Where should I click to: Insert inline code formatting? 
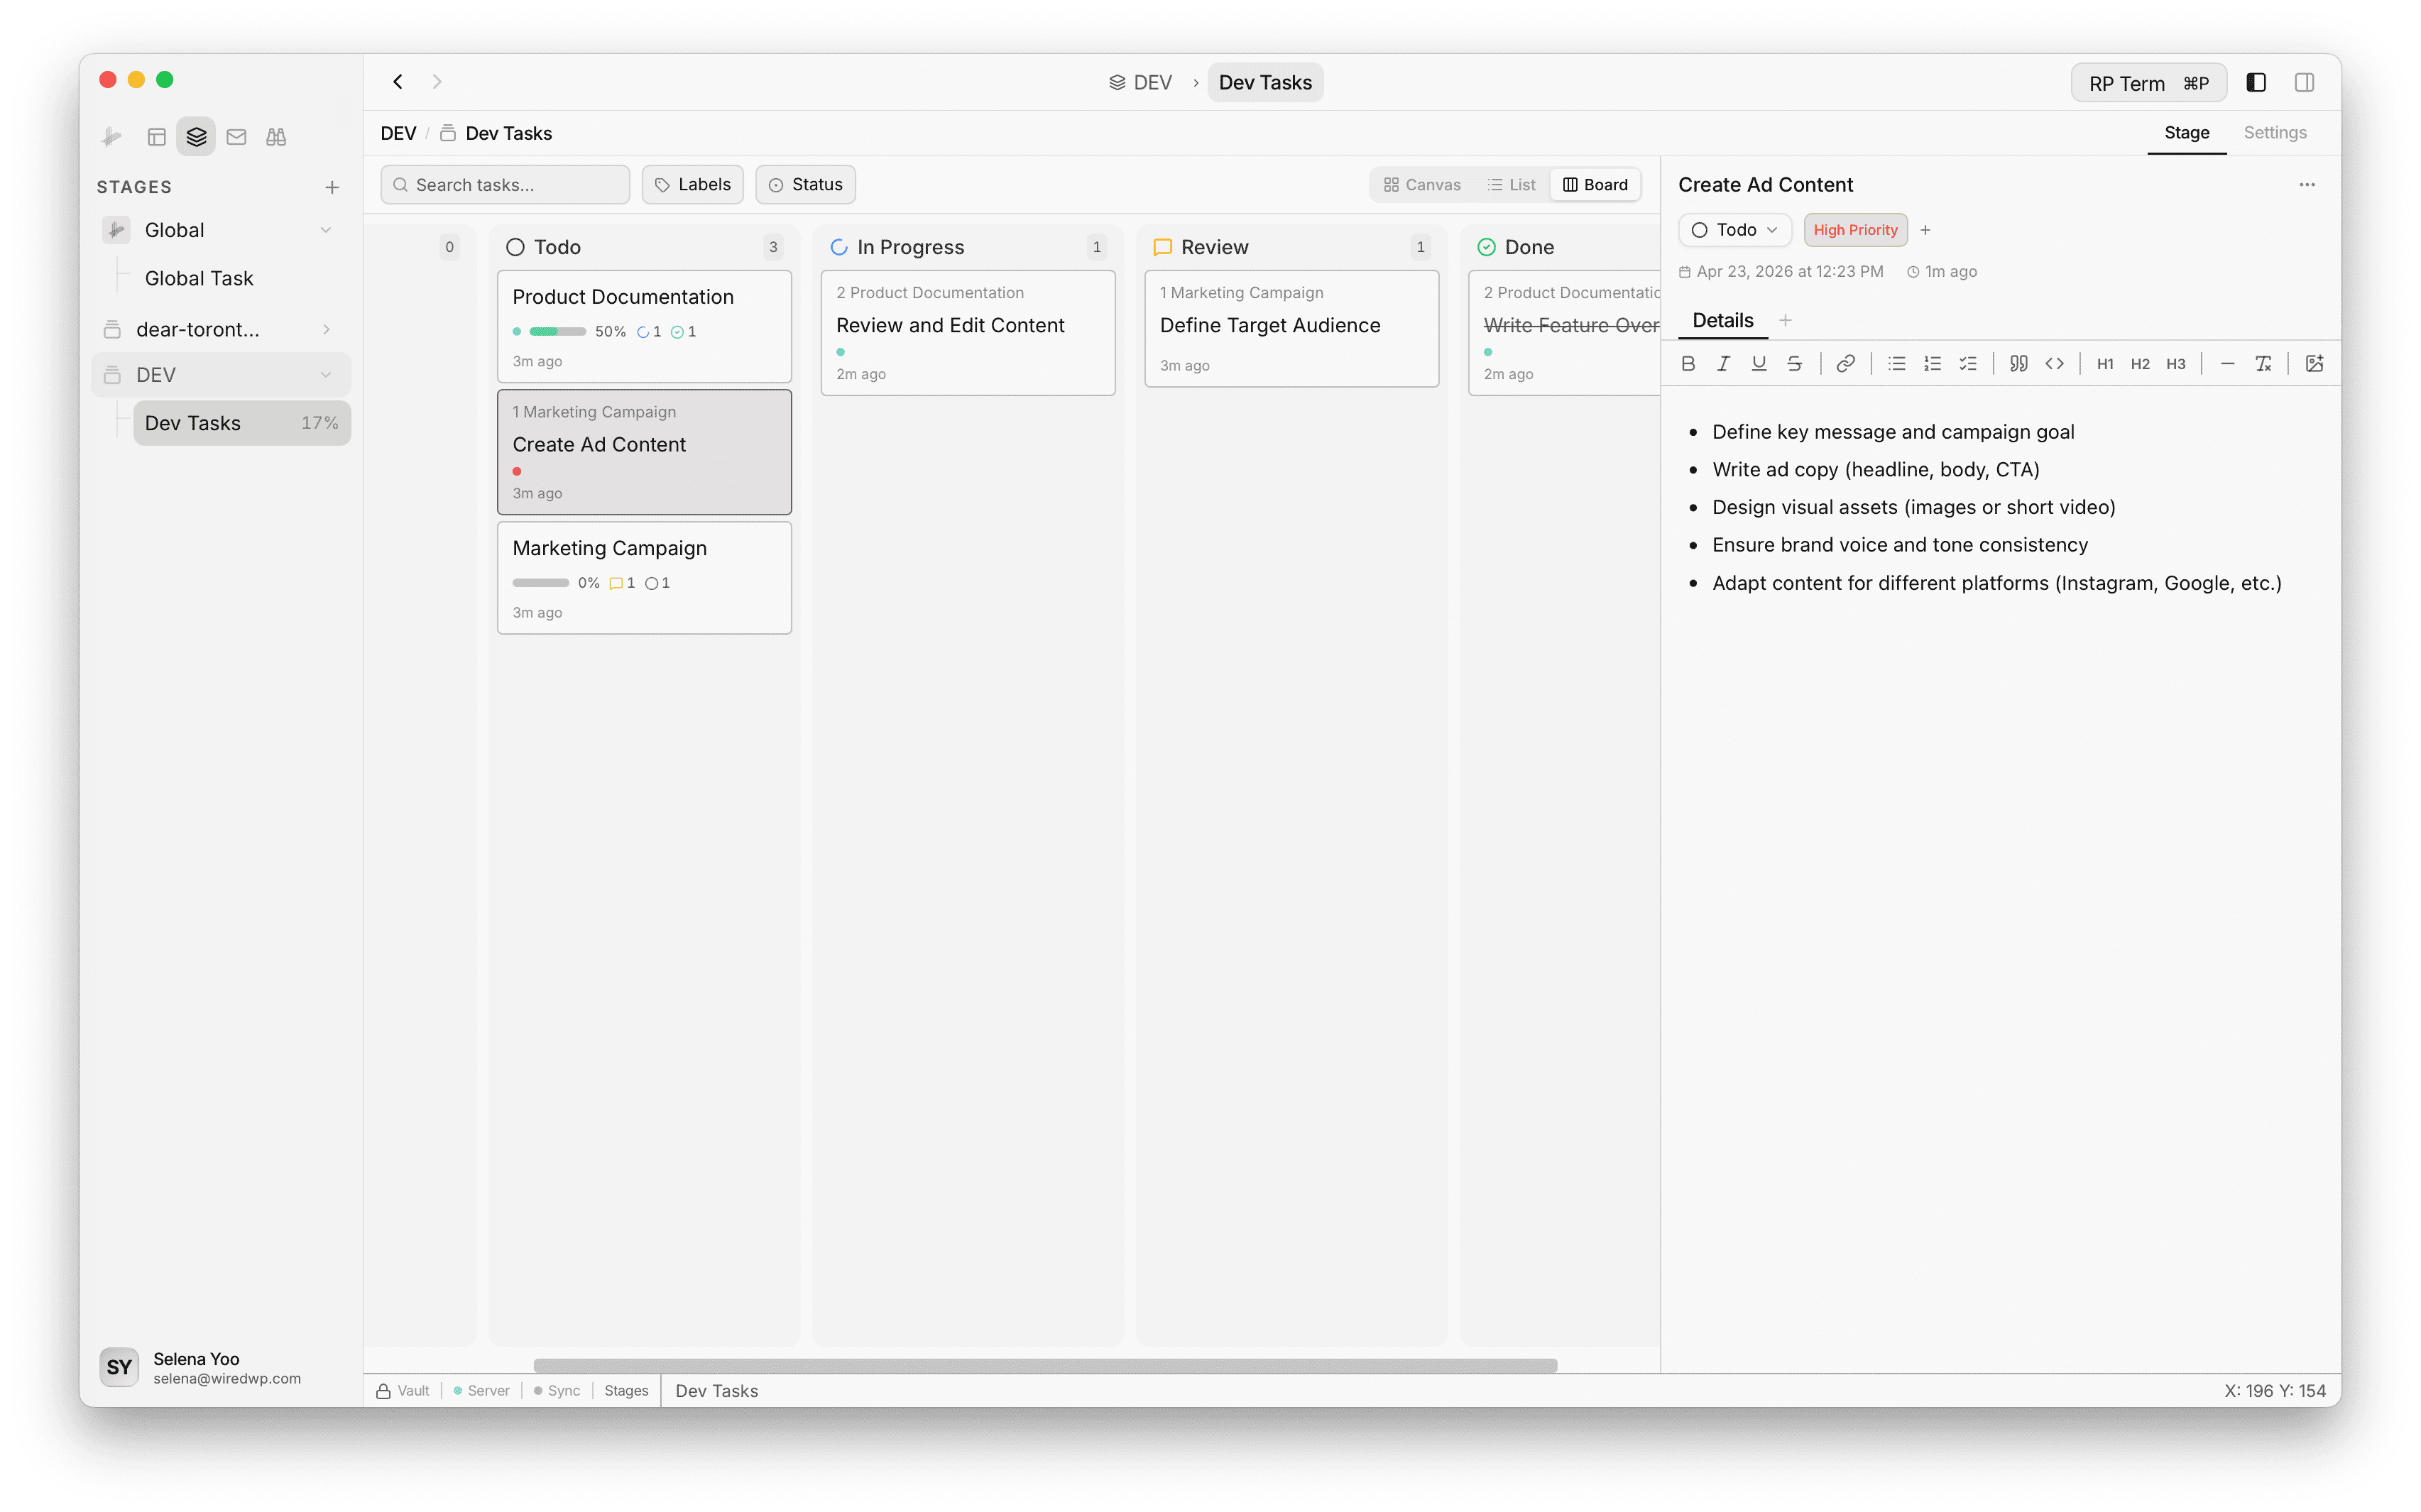click(x=2055, y=364)
